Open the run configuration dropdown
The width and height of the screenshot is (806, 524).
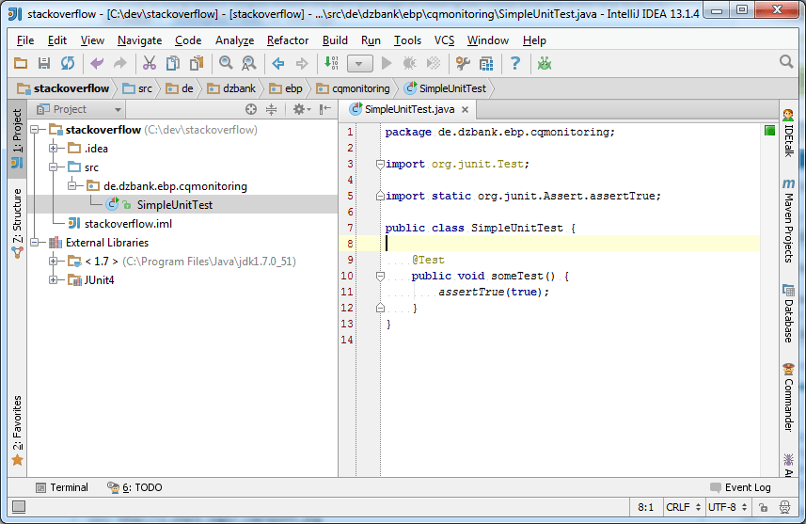[360, 63]
